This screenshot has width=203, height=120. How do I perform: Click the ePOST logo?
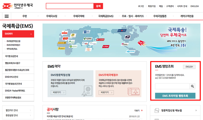[17, 6]
